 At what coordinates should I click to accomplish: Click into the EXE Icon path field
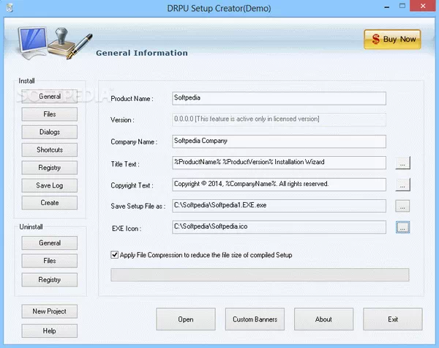pyautogui.click(x=279, y=227)
